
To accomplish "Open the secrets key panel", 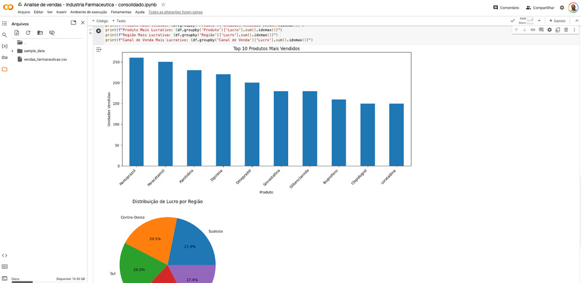I will point(5,58).
